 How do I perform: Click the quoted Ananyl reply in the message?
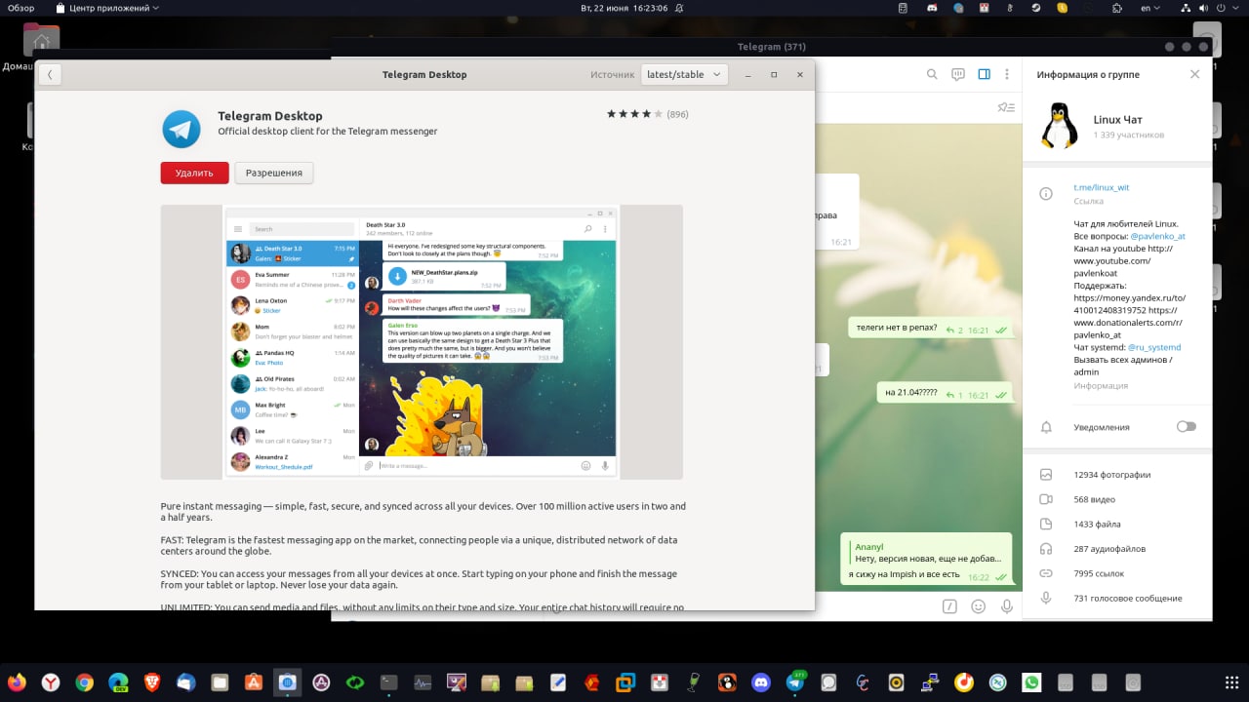coord(927,552)
